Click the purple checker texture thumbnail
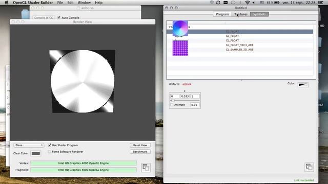Image resolution: width=328 pixels, height=184 pixels. coord(180,48)
